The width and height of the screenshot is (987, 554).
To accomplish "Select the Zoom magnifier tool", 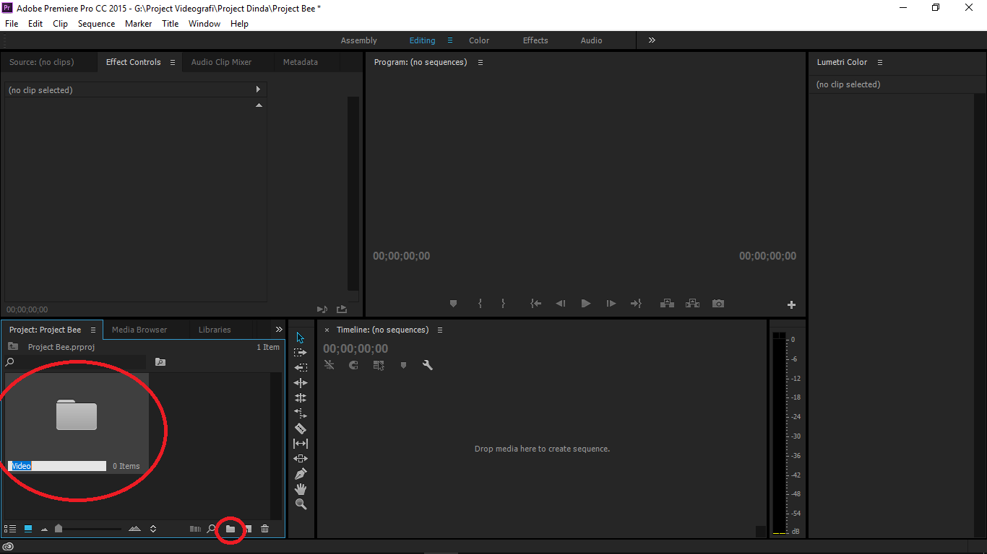I will pyautogui.click(x=301, y=504).
